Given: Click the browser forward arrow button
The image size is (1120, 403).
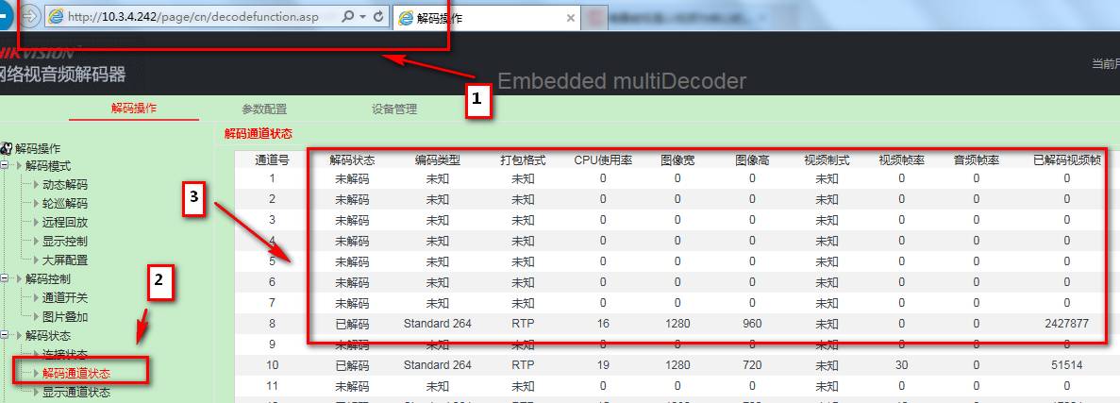Looking at the screenshot, I should [30, 17].
